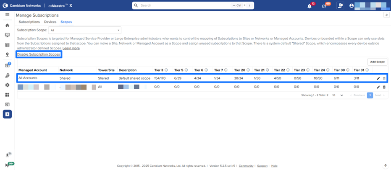This screenshot has width=391, height=170.
Task: Click the hamburger menu icon
Action: (7, 15)
